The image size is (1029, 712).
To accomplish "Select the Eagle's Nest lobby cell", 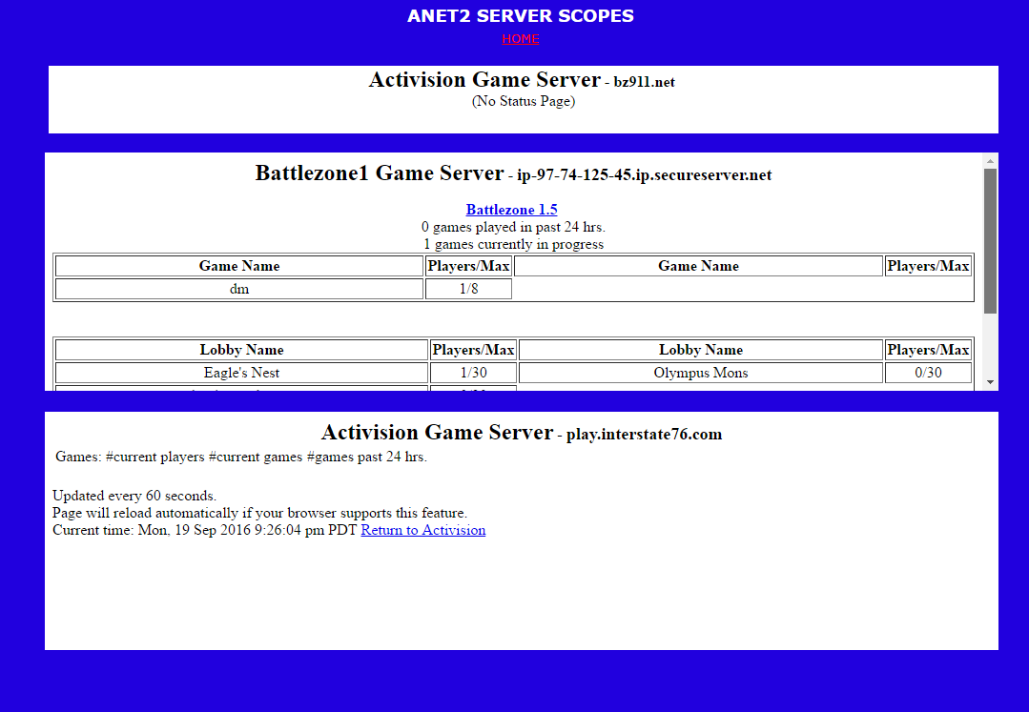I will (241, 373).
